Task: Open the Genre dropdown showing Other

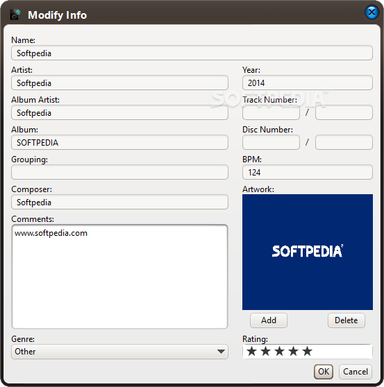Action: [x=119, y=352]
